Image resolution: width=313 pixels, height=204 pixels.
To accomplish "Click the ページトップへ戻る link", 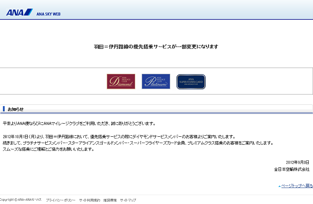I will [297, 186].
